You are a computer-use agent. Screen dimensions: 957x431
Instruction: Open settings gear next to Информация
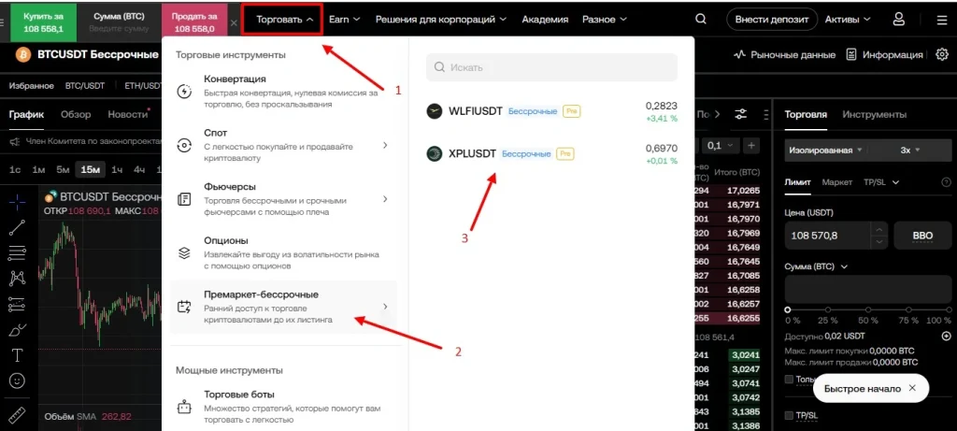(942, 54)
